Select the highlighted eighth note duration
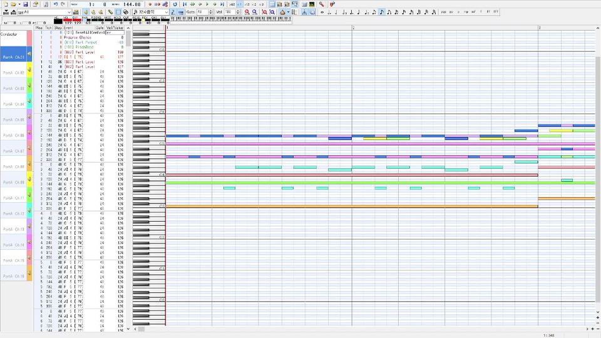Screen dimensions: 601x338 point(381,13)
